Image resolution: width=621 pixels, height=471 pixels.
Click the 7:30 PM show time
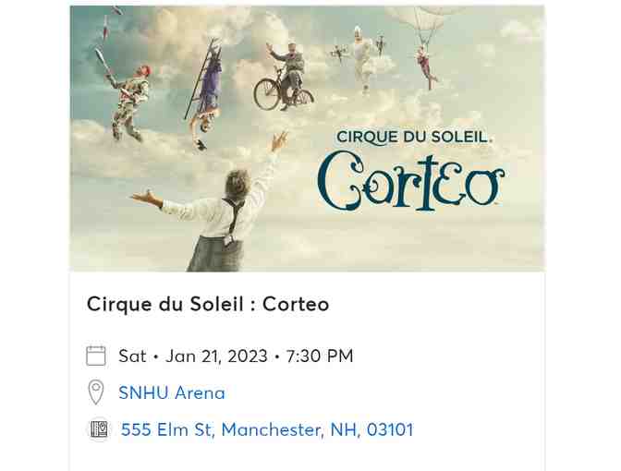tap(319, 356)
